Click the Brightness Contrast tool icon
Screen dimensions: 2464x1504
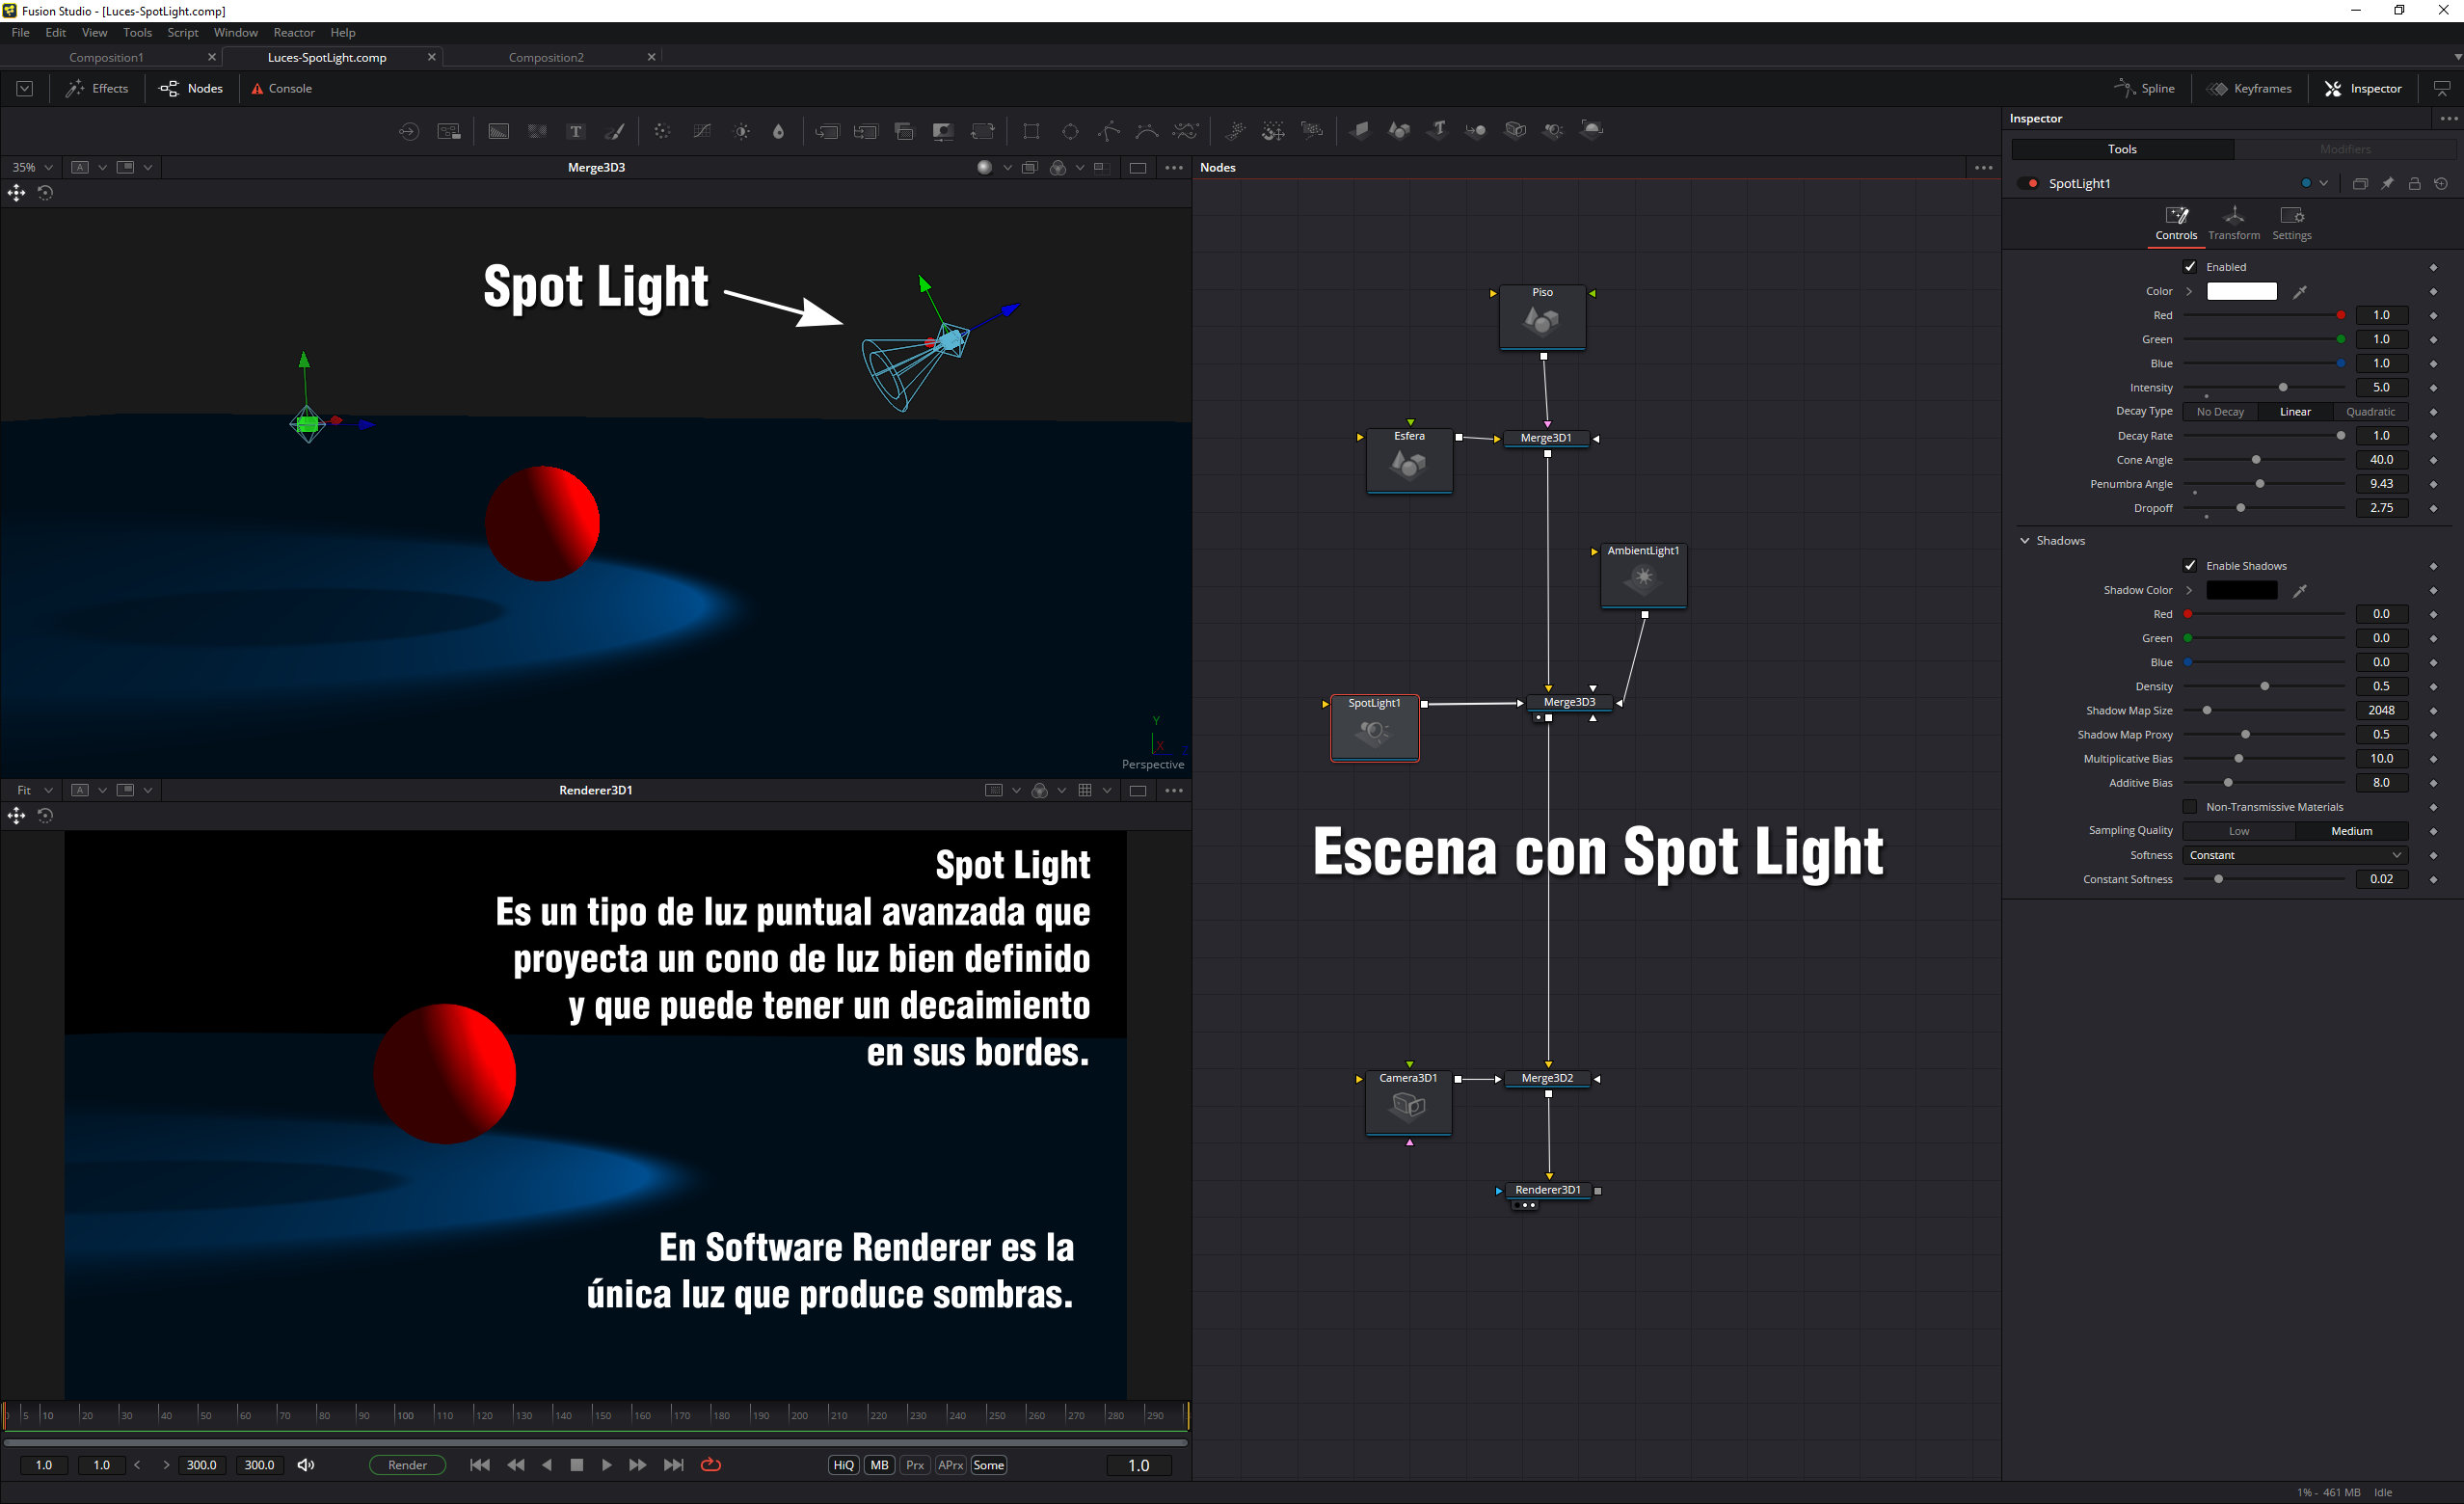[x=741, y=131]
